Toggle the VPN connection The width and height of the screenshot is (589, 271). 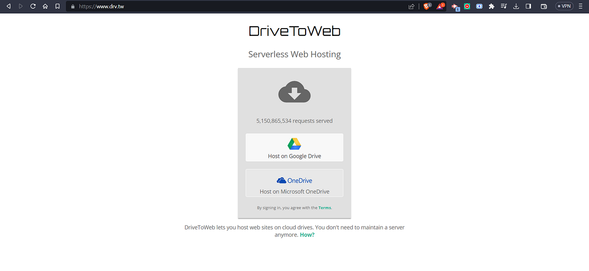564,6
